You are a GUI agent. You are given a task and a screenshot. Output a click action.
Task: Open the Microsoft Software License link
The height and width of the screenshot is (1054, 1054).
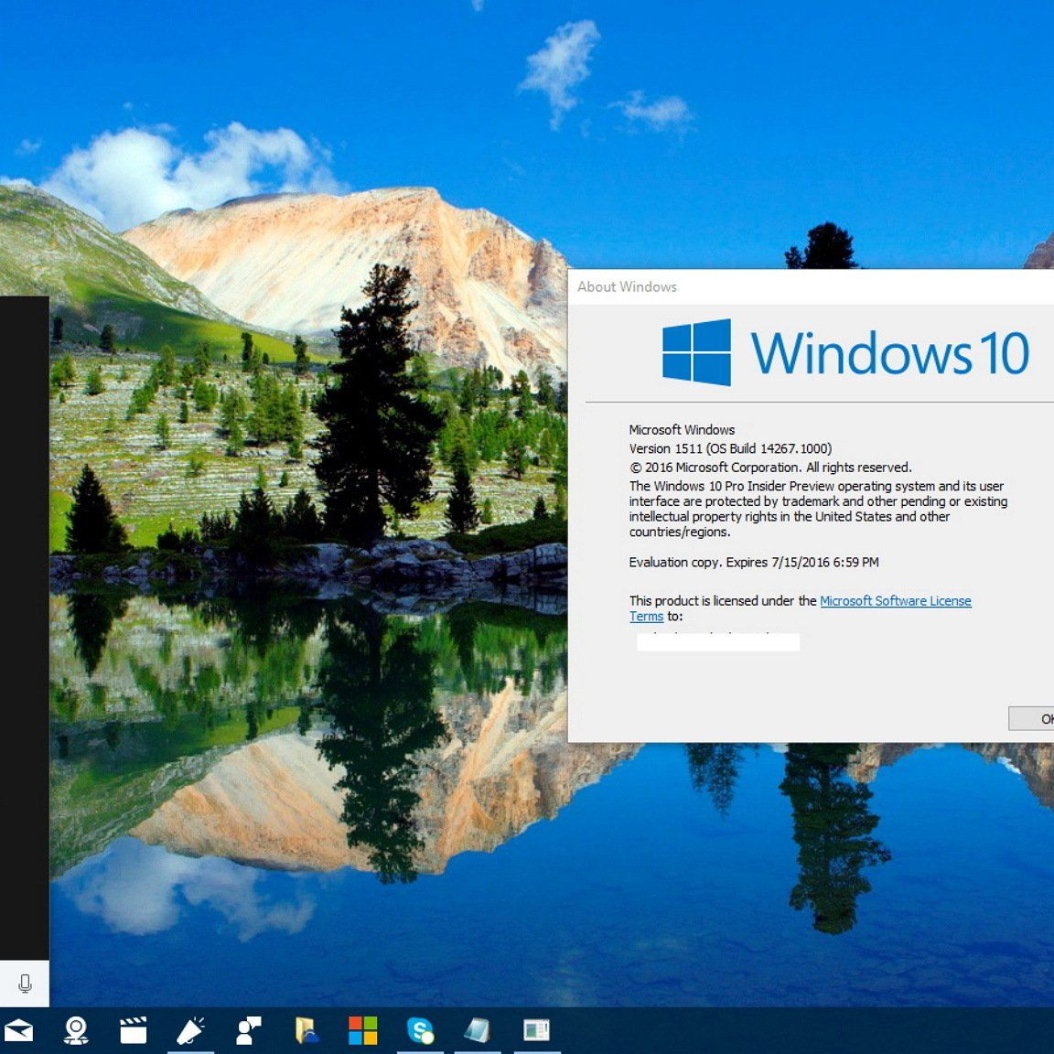(895, 601)
